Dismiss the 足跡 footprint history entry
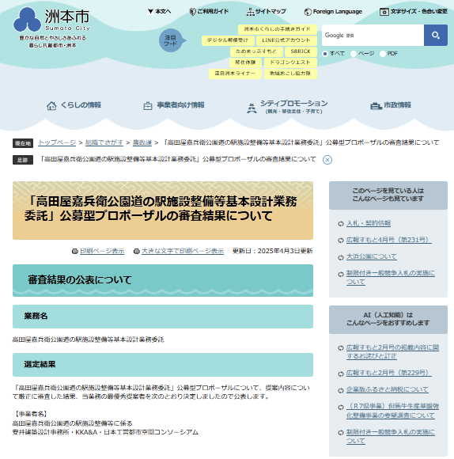The image size is (454, 459). pos(327,160)
